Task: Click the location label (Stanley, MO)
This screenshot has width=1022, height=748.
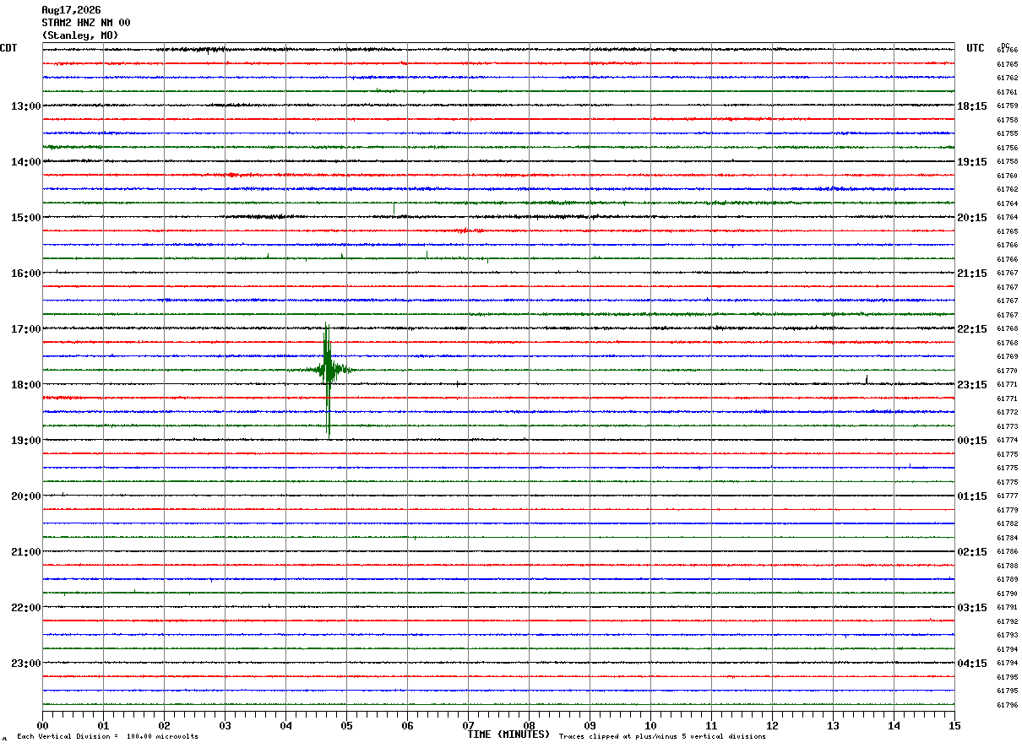Action: (80, 35)
